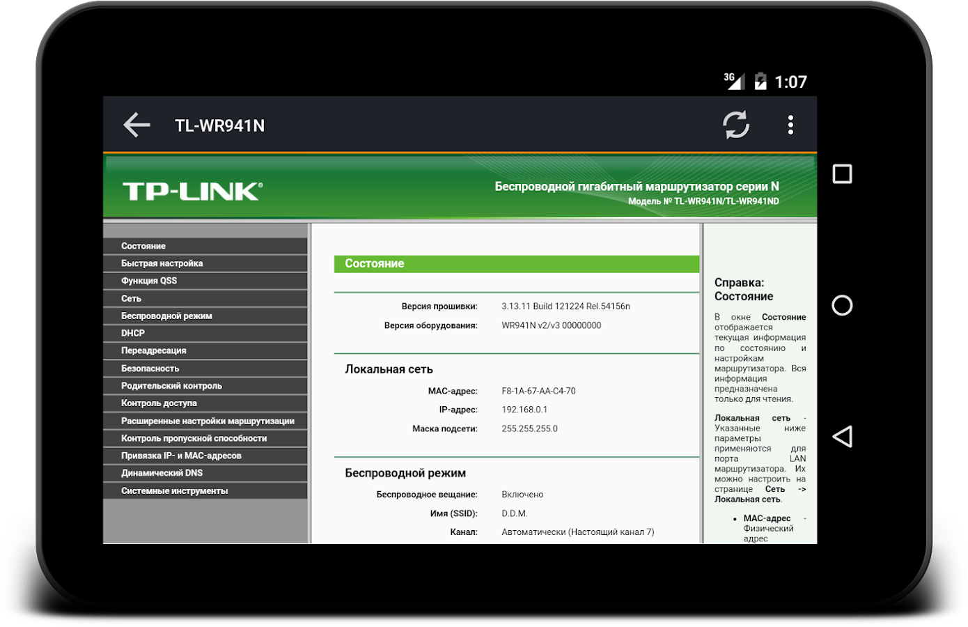Open Переадресация menu item
The image size is (968, 627).
(x=205, y=350)
